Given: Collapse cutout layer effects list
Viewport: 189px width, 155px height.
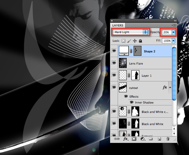Looking at the screenshot, I should [170, 87].
